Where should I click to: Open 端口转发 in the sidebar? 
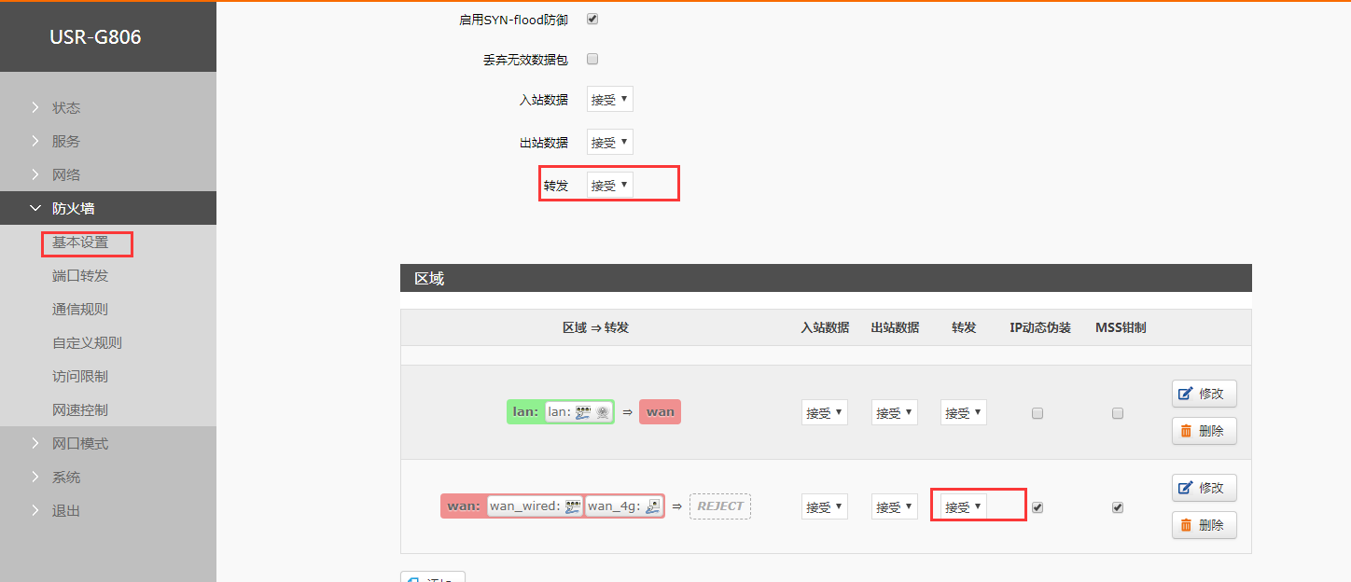pos(80,276)
